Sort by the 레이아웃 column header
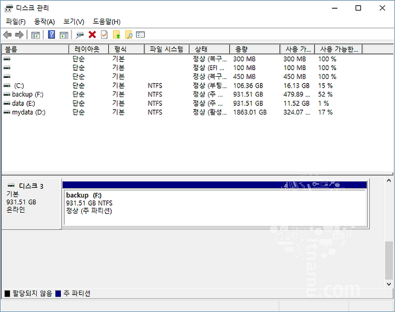395x312 pixels. pos(88,49)
